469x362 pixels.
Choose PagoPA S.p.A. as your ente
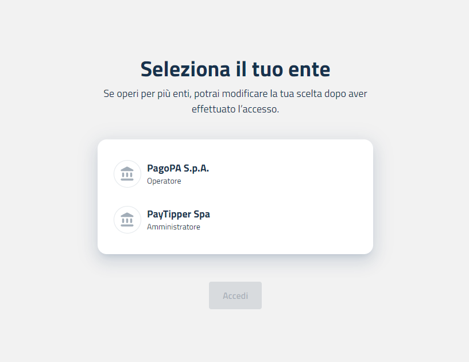(x=235, y=174)
